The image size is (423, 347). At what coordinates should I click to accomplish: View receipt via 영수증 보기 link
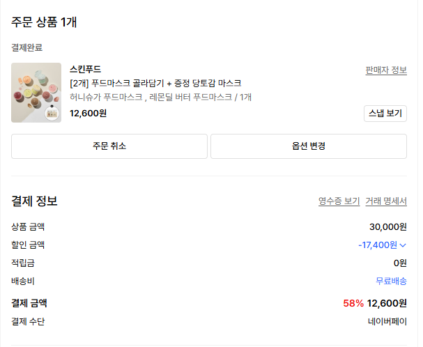[x=339, y=201]
